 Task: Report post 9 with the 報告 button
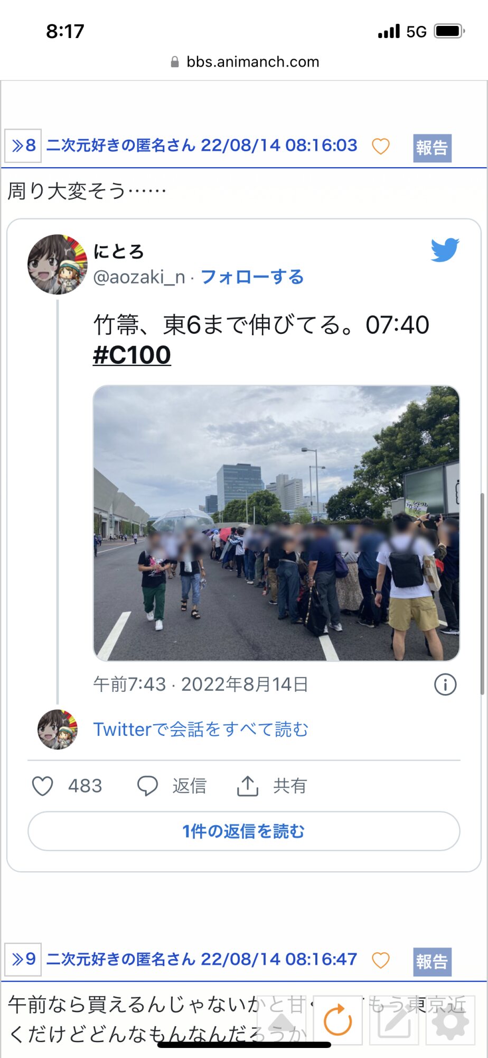tap(432, 961)
